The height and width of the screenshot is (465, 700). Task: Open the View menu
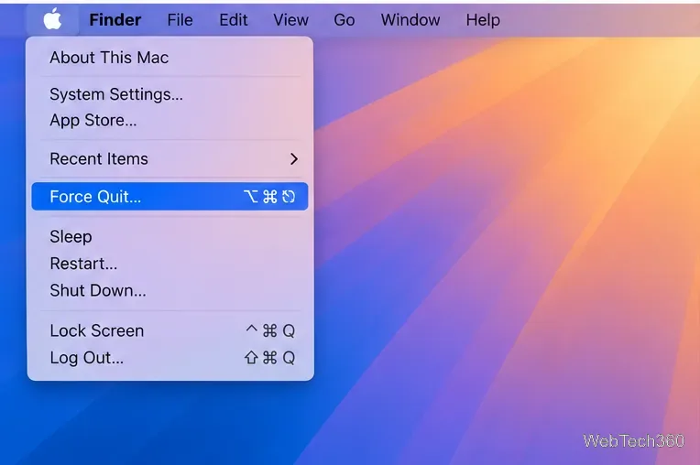[x=290, y=20]
